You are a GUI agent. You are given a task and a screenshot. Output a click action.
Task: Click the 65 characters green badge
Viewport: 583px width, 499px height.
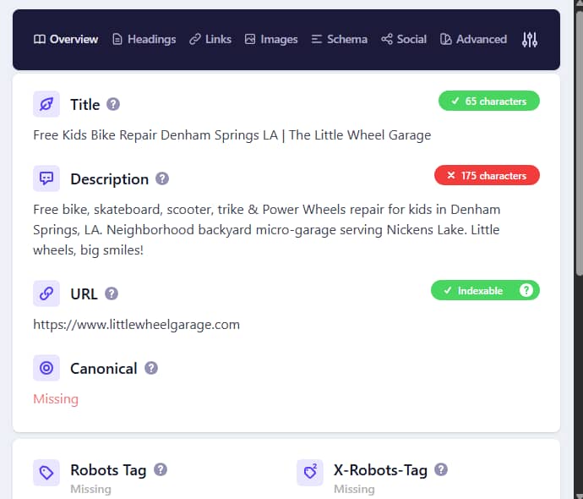tap(488, 101)
